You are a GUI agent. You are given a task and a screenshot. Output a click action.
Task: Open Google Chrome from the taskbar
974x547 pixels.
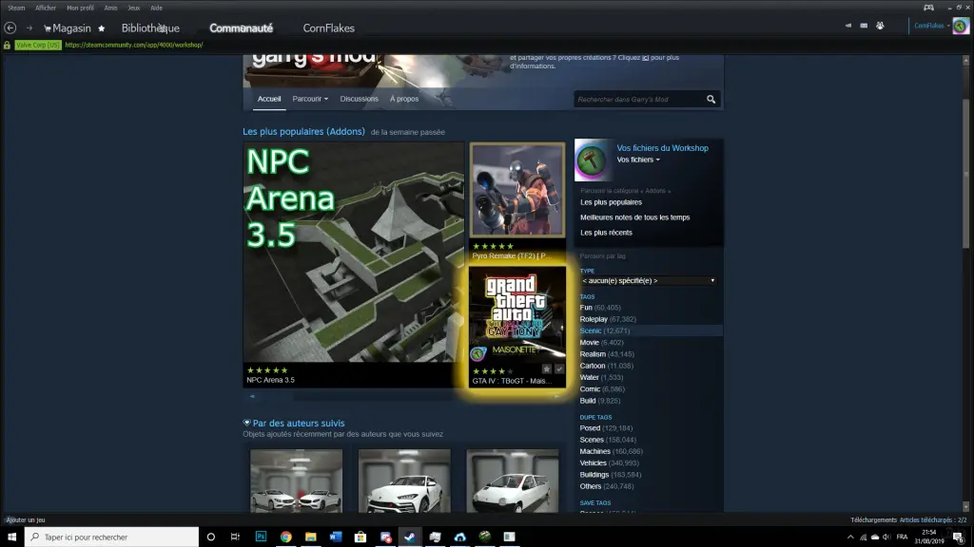[x=285, y=537]
